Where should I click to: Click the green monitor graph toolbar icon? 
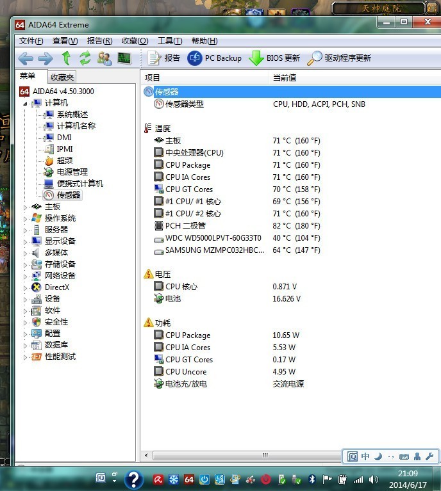coord(124,58)
